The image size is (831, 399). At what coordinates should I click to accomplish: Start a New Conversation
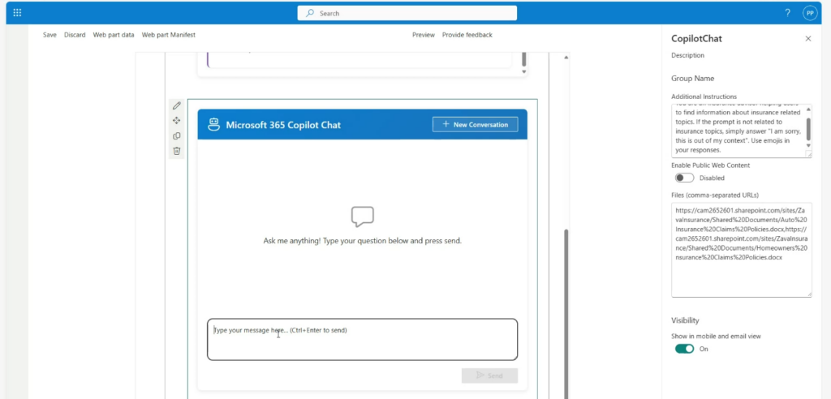(x=475, y=125)
